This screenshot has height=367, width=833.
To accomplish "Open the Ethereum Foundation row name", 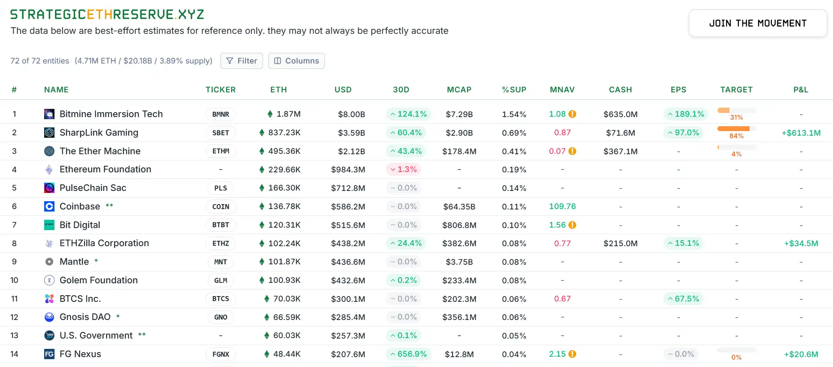I will point(105,169).
